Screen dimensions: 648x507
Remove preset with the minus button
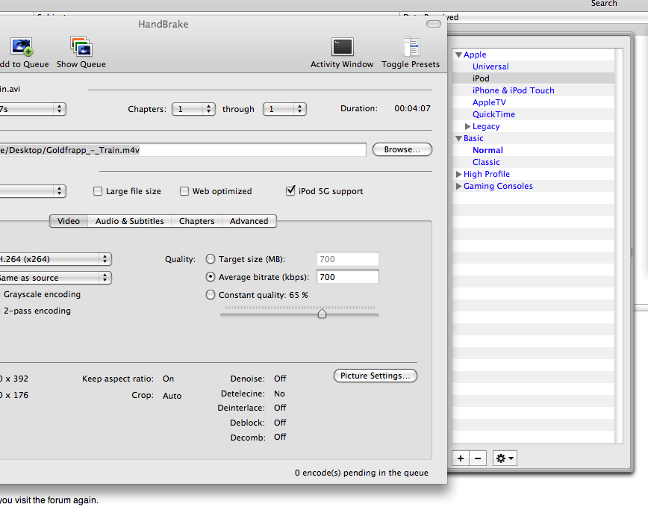(x=478, y=458)
